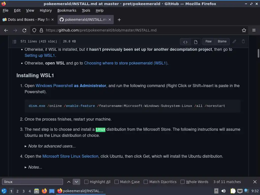
Task: Switch to virtual desktop 1
Action: pos(11,191)
